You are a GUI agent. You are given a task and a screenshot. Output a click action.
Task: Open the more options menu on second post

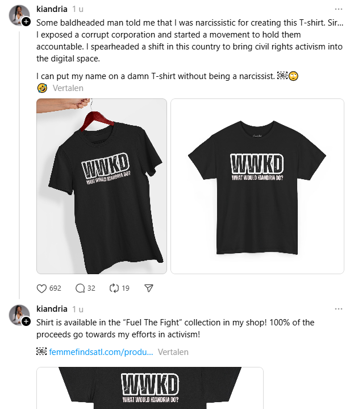point(338,309)
